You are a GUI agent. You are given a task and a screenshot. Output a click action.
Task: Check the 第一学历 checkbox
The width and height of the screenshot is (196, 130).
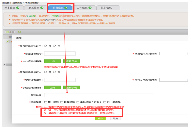click(x=46, y=102)
